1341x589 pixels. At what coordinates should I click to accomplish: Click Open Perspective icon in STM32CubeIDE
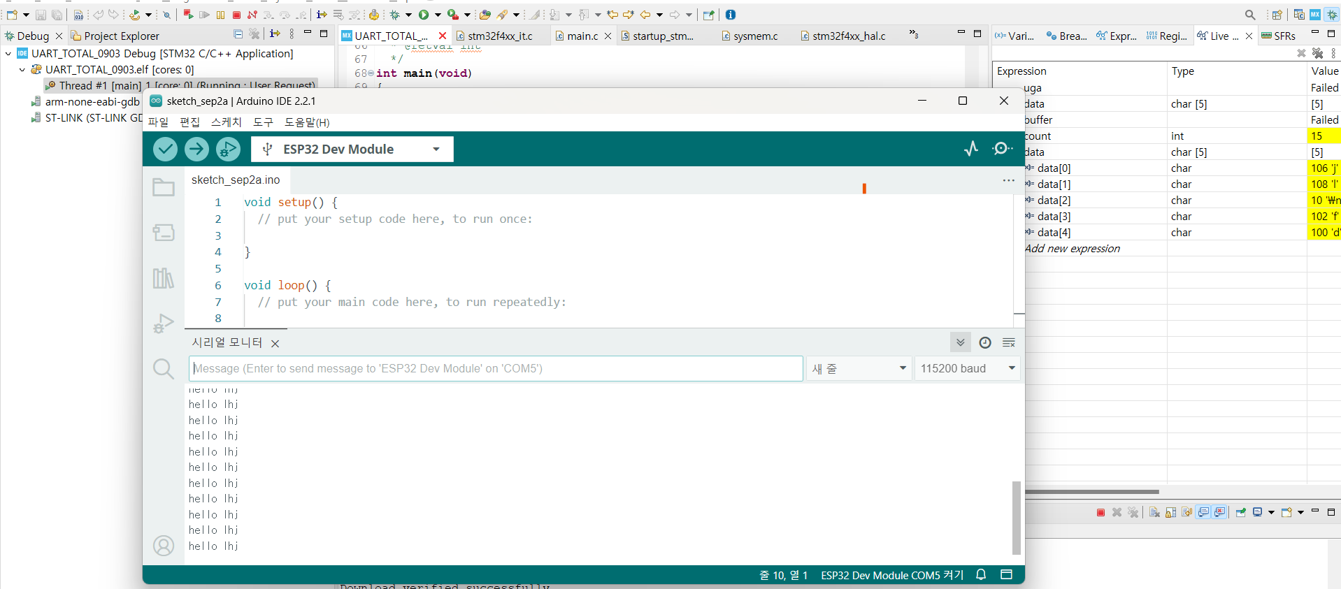pyautogui.click(x=1277, y=15)
